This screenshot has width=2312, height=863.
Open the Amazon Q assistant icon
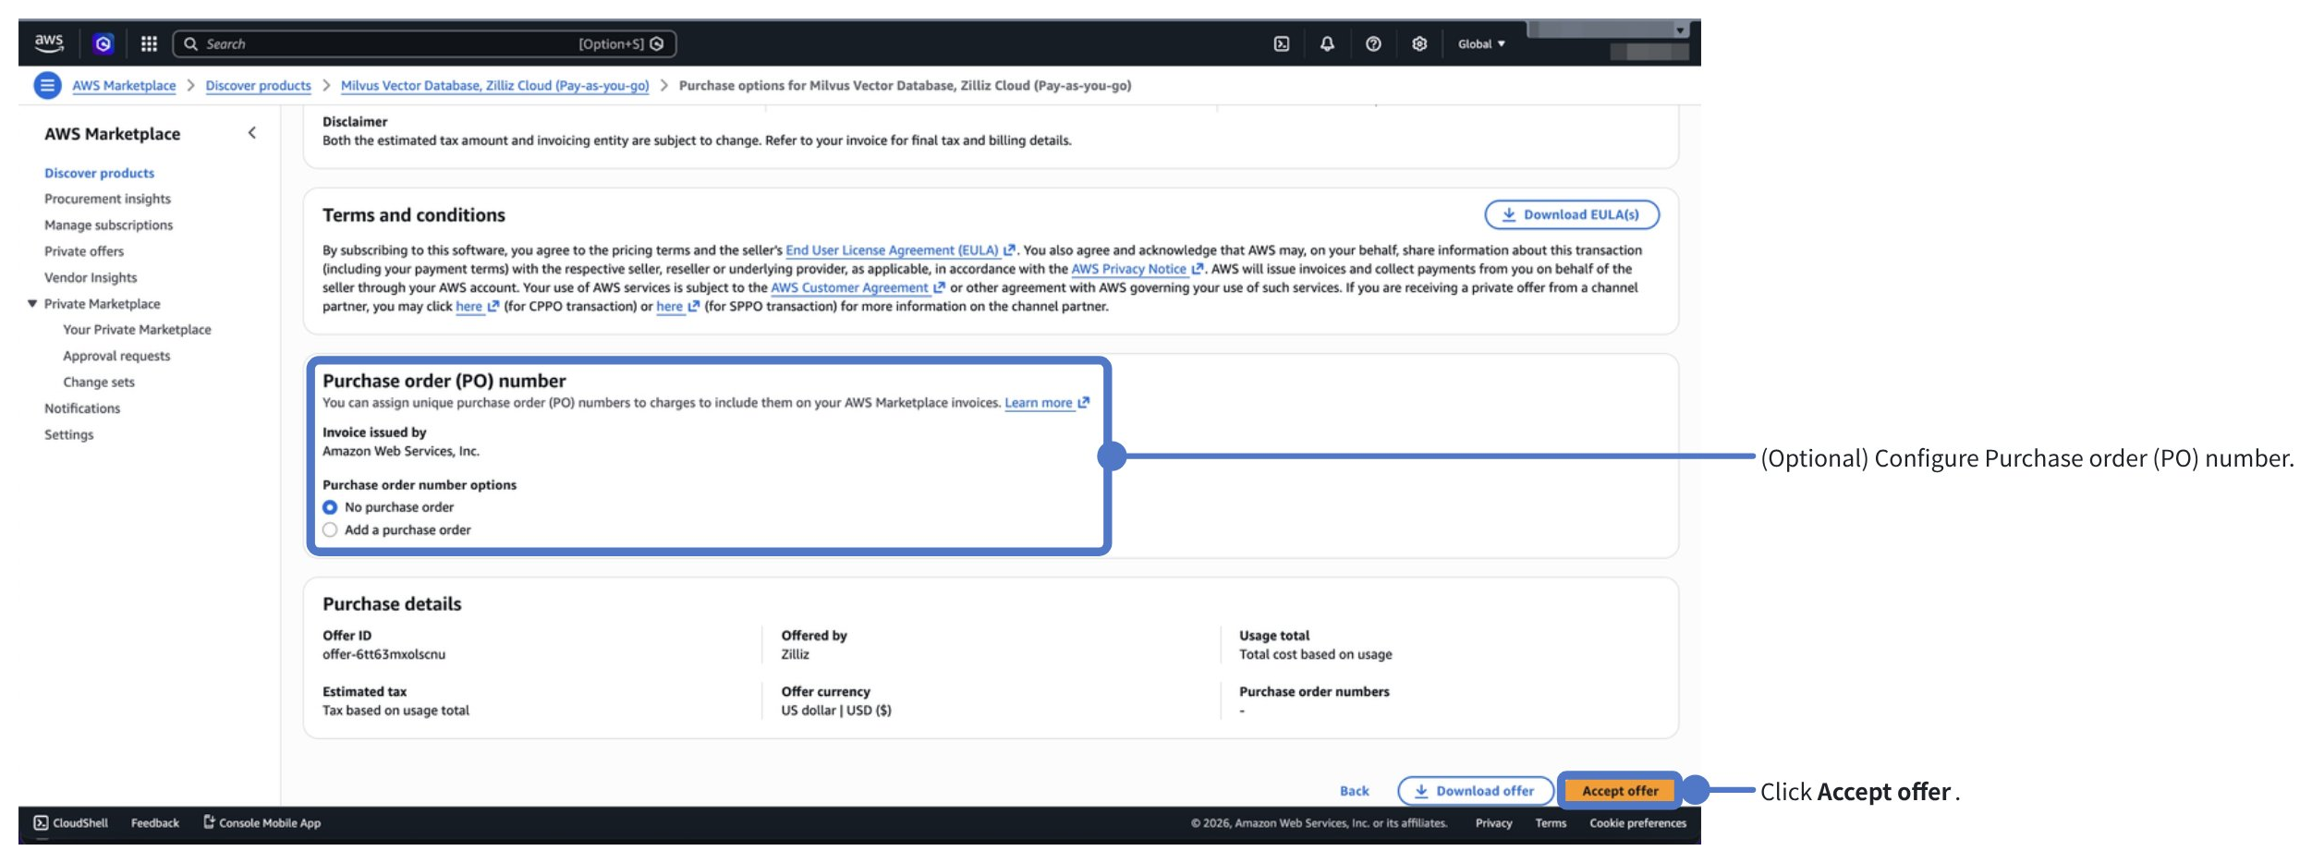pos(103,43)
